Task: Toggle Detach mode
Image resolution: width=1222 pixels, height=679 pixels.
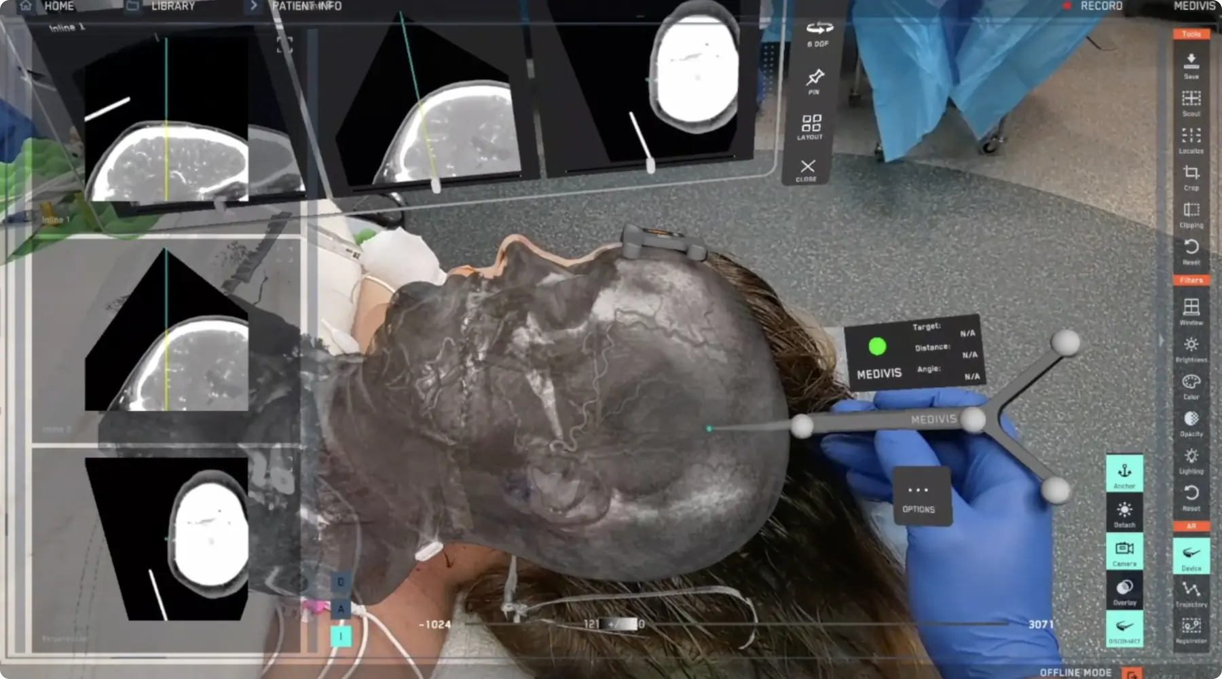Action: pos(1124,512)
